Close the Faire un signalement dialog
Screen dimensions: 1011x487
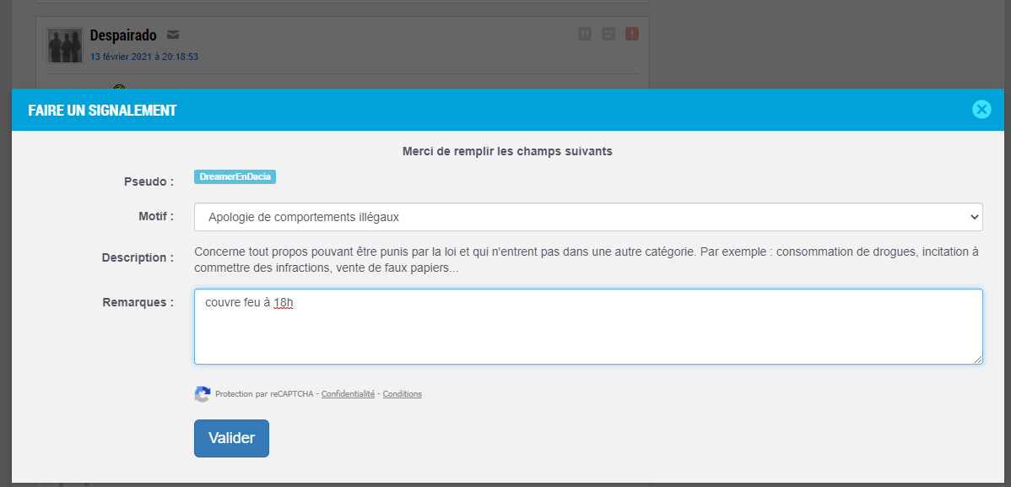click(981, 110)
